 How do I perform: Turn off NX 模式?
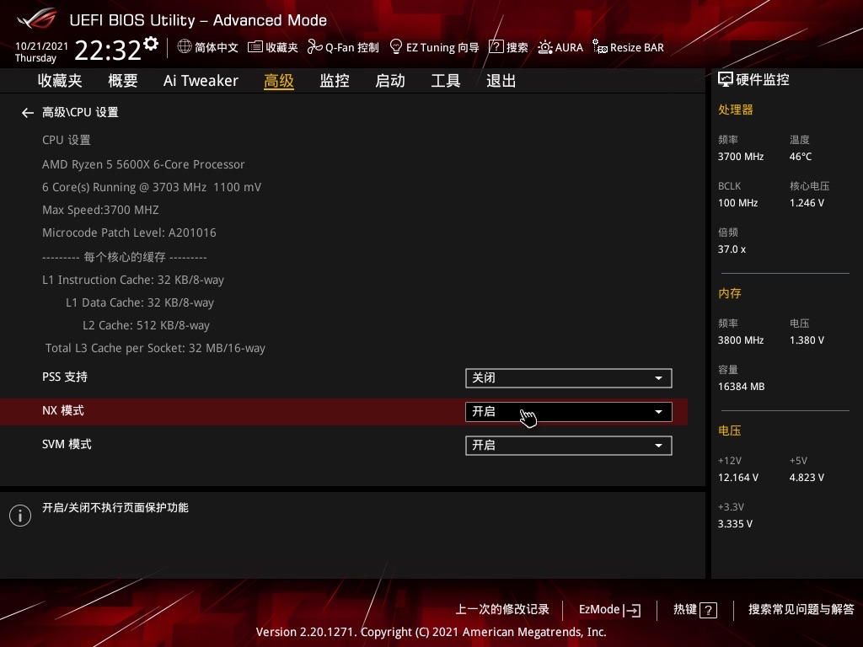click(568, 411)
